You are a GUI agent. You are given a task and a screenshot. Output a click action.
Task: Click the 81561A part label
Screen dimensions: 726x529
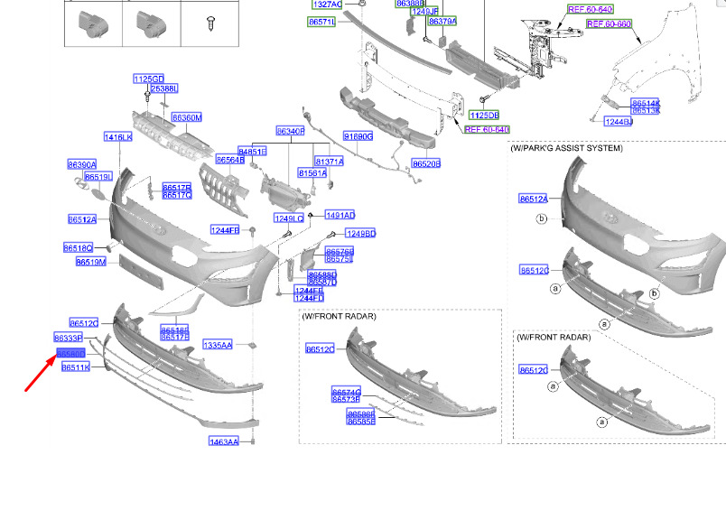(312, 173)
